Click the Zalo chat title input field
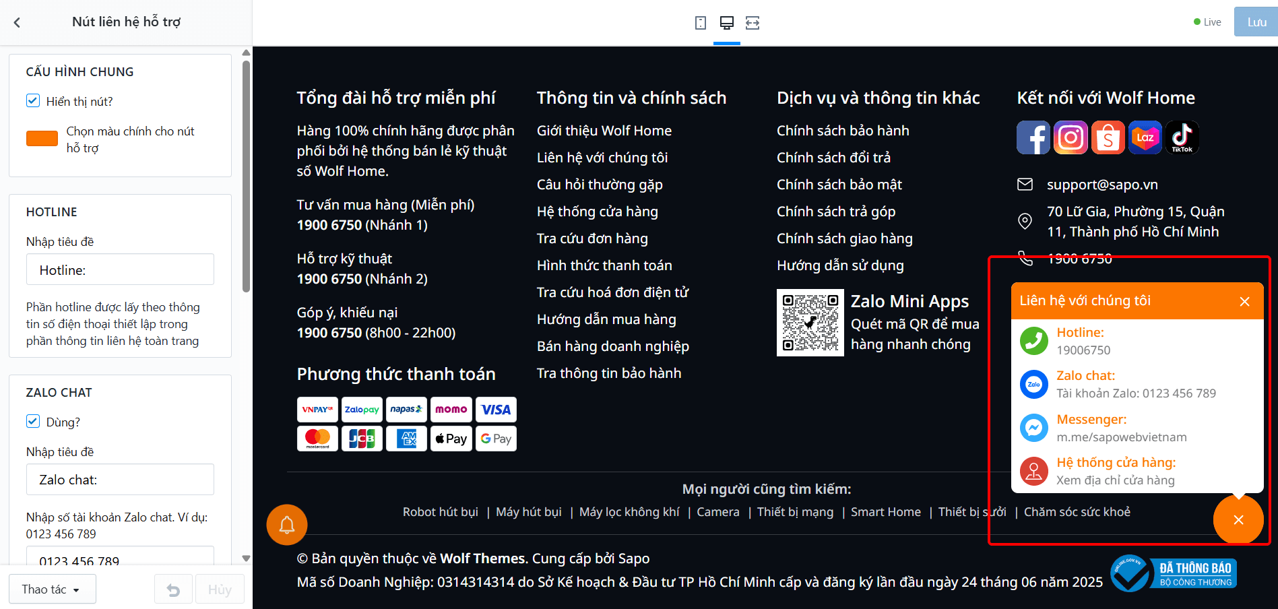 (x=120, y=480)
